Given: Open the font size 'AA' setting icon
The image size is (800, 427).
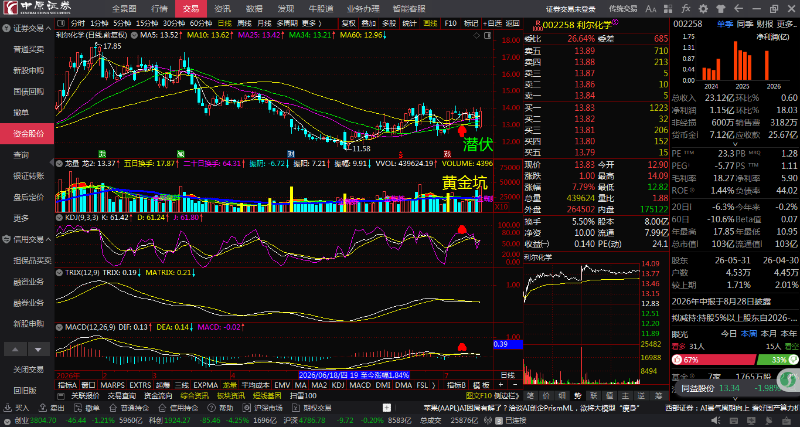Looking at the screenshot, I should [x=651, y=9].
